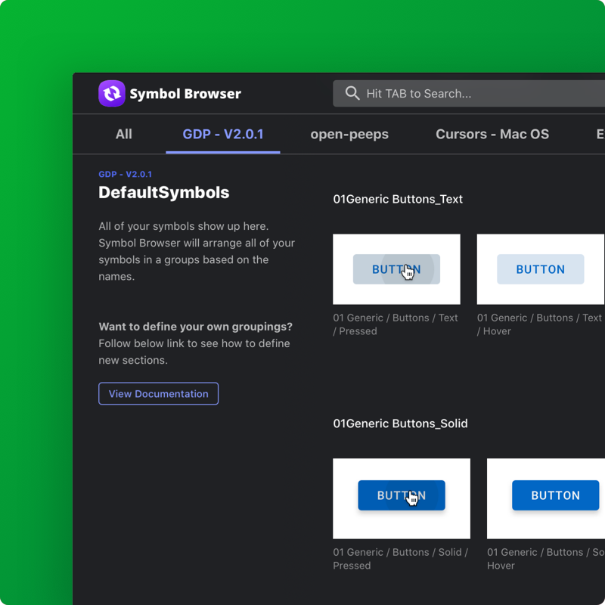
Task: Click the blue solid BUTTON swatch in Hover preview
Action: [555, 495]
